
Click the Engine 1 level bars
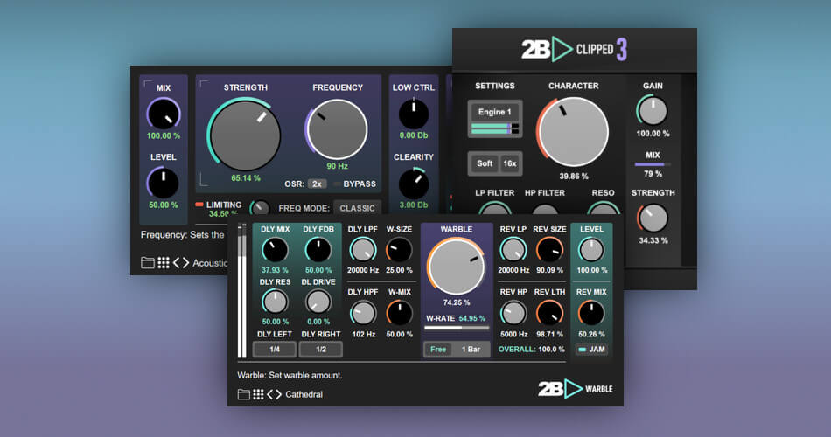[495, 128]
